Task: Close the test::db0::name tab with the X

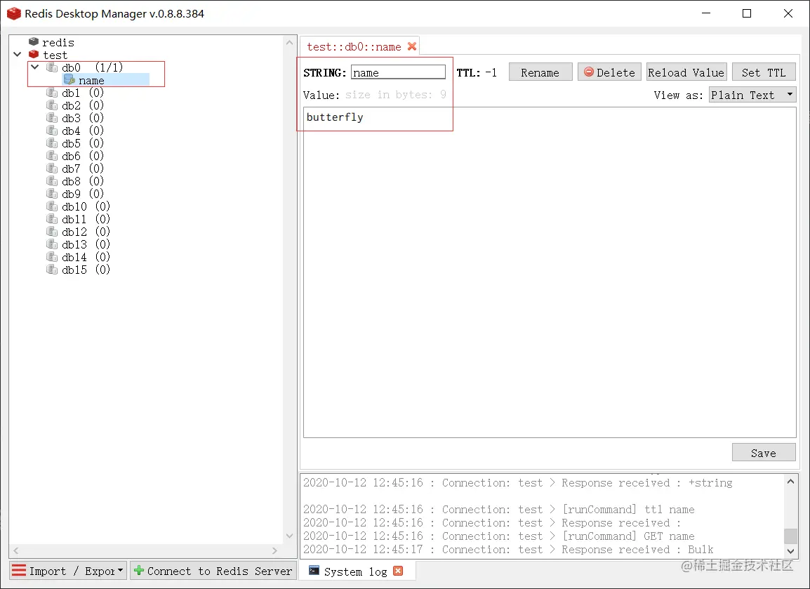Action: [x=412, y=46]
